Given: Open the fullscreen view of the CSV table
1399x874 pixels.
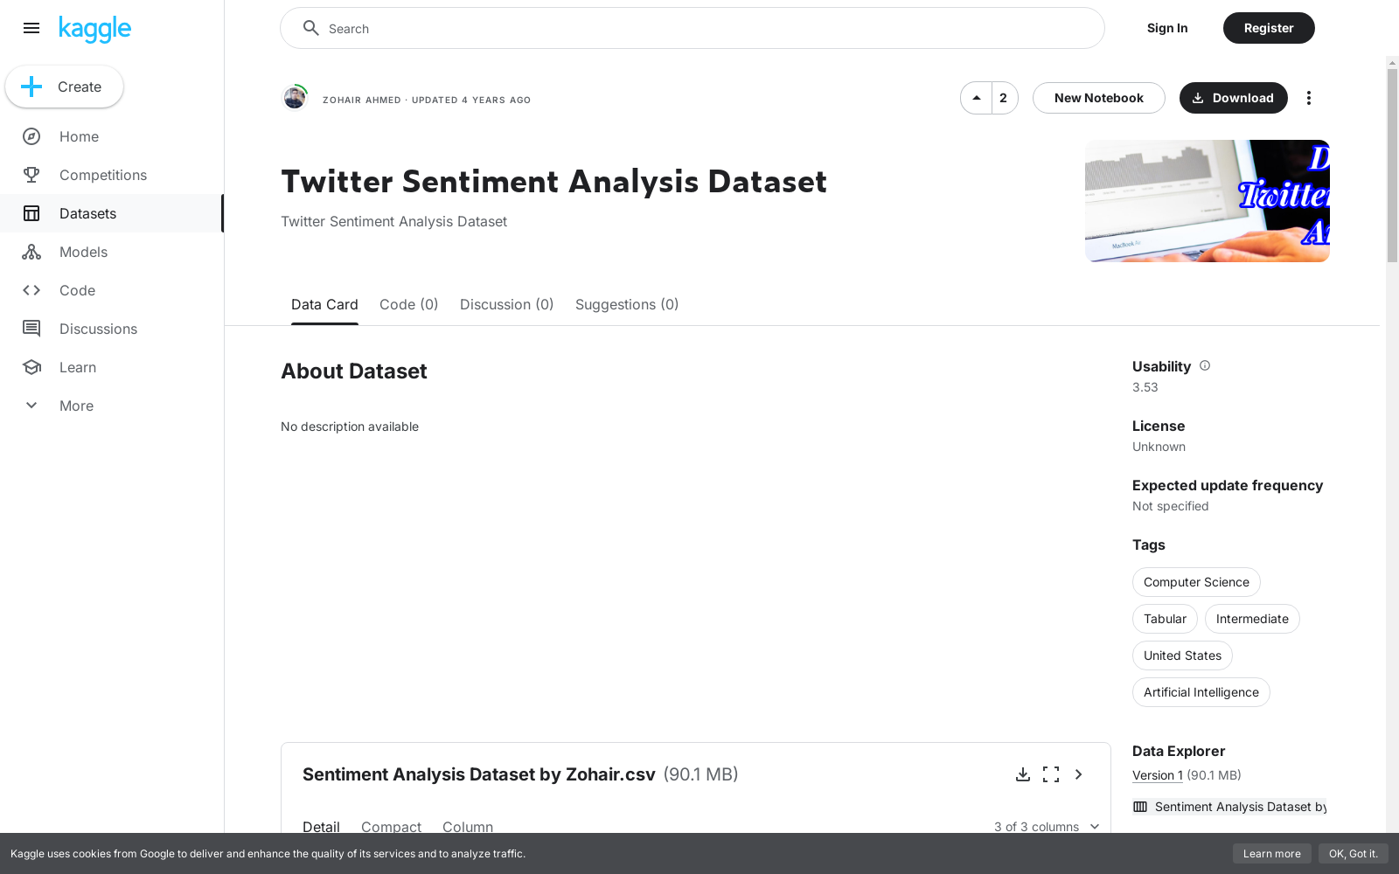Looking at the screenshot, I should point(1050,774).
